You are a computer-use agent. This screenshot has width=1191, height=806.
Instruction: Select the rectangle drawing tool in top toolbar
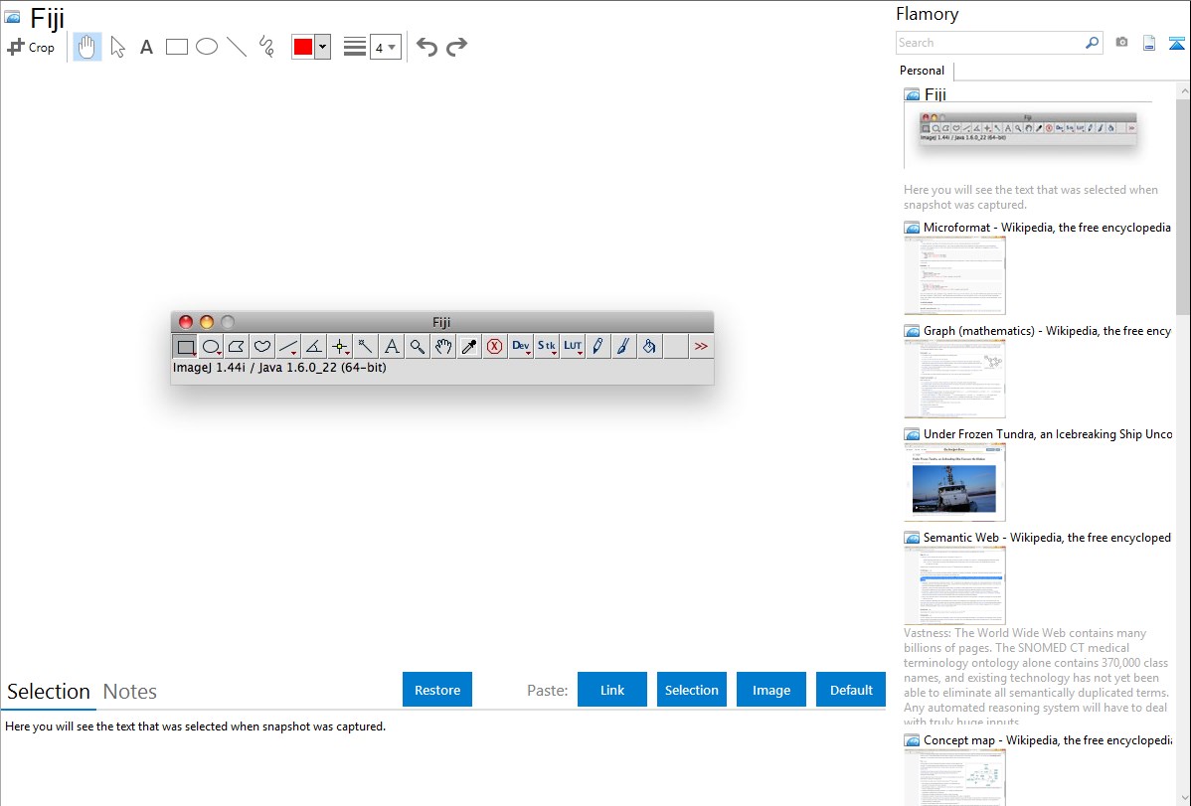click(x=176, y=47)
